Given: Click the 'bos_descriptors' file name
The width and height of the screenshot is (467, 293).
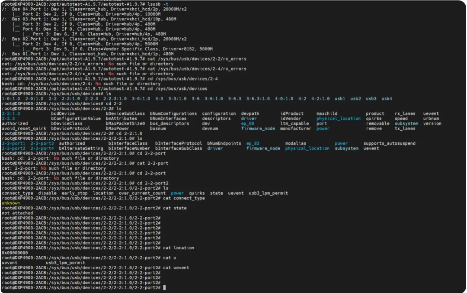Looking at the screenshot, I should (170, 123).
